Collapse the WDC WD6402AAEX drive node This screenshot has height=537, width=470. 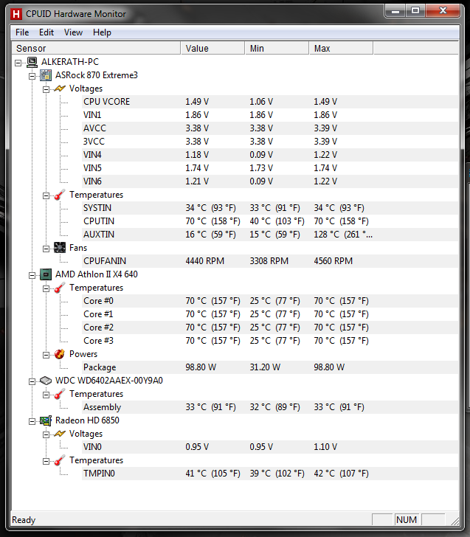point(32,381)
